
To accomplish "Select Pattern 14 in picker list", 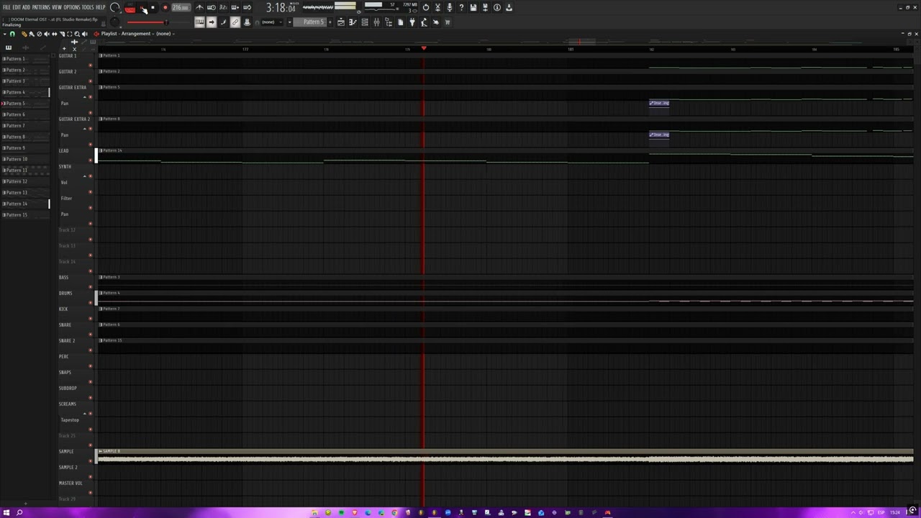I will (25, 204).
